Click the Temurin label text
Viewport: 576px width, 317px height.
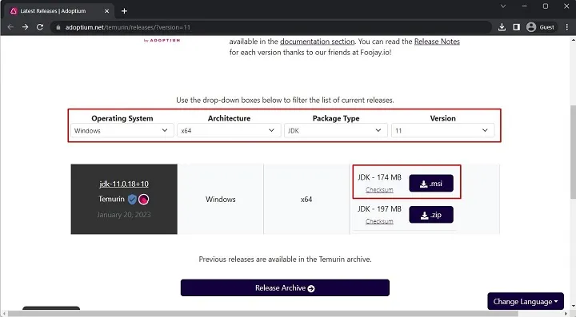pyautogui.click(x=111, y=199)
